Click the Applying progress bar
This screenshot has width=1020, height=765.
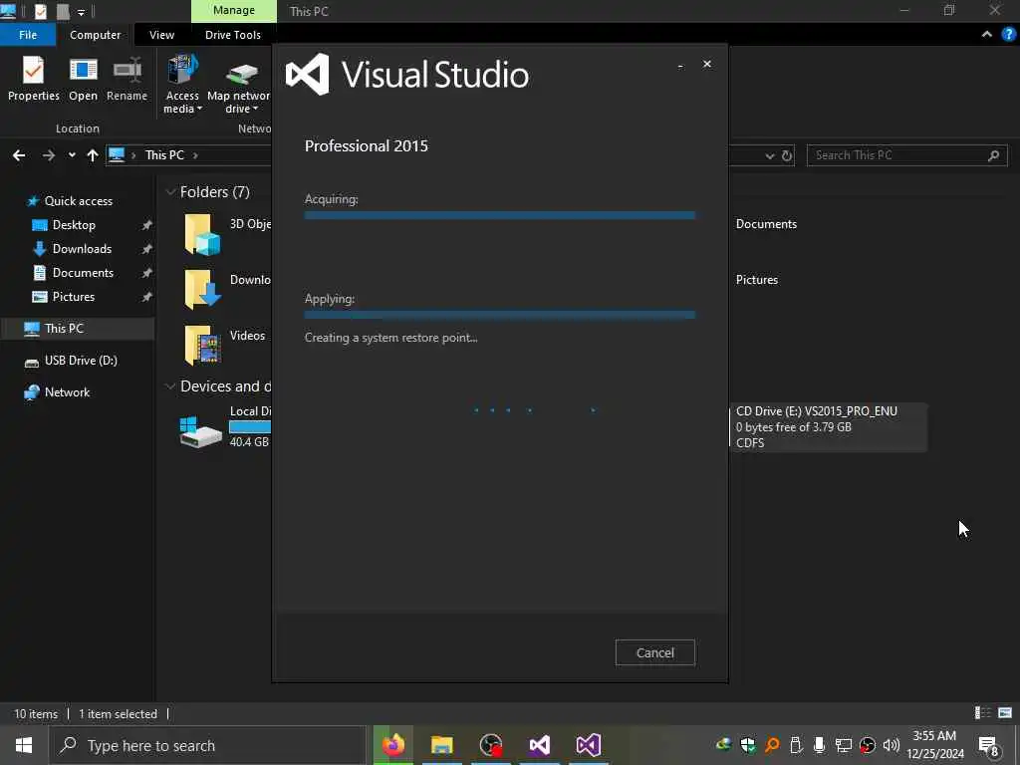[500, 315]
